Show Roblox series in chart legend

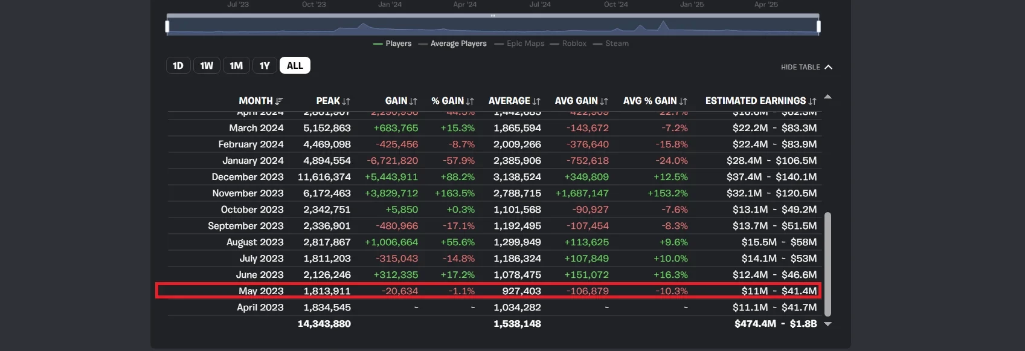tap(568, 43)
